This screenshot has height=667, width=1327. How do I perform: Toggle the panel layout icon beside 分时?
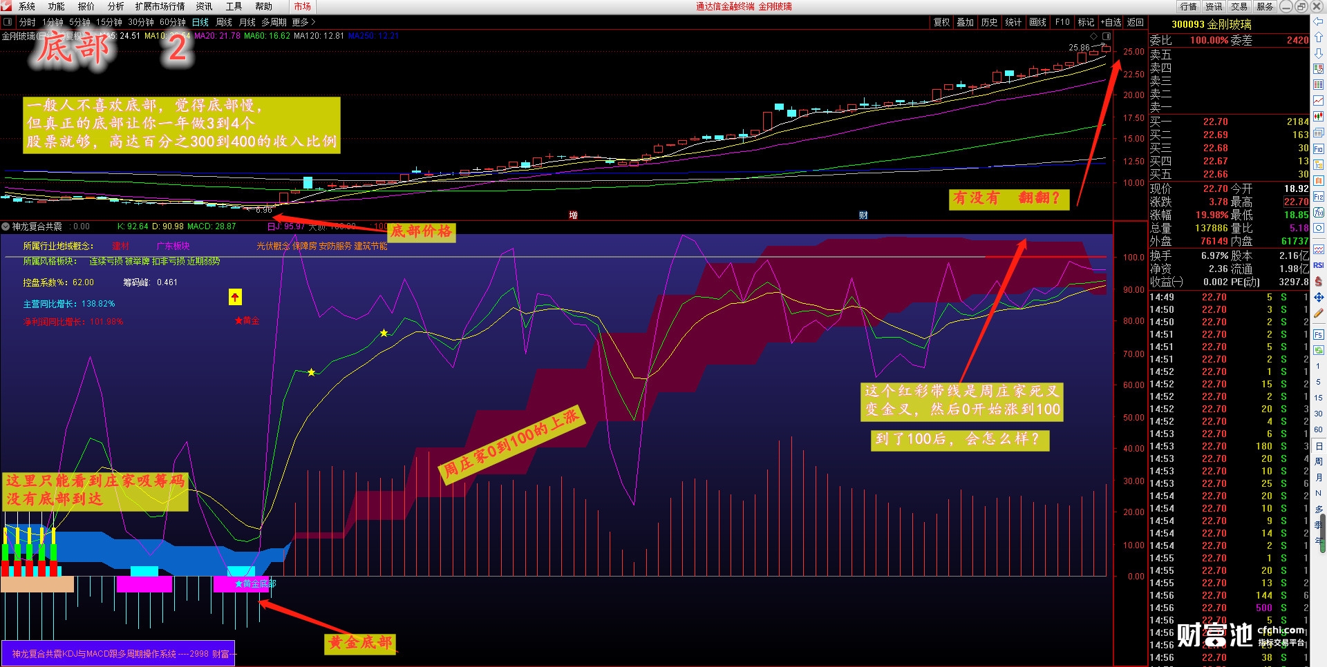pos(8,22)
